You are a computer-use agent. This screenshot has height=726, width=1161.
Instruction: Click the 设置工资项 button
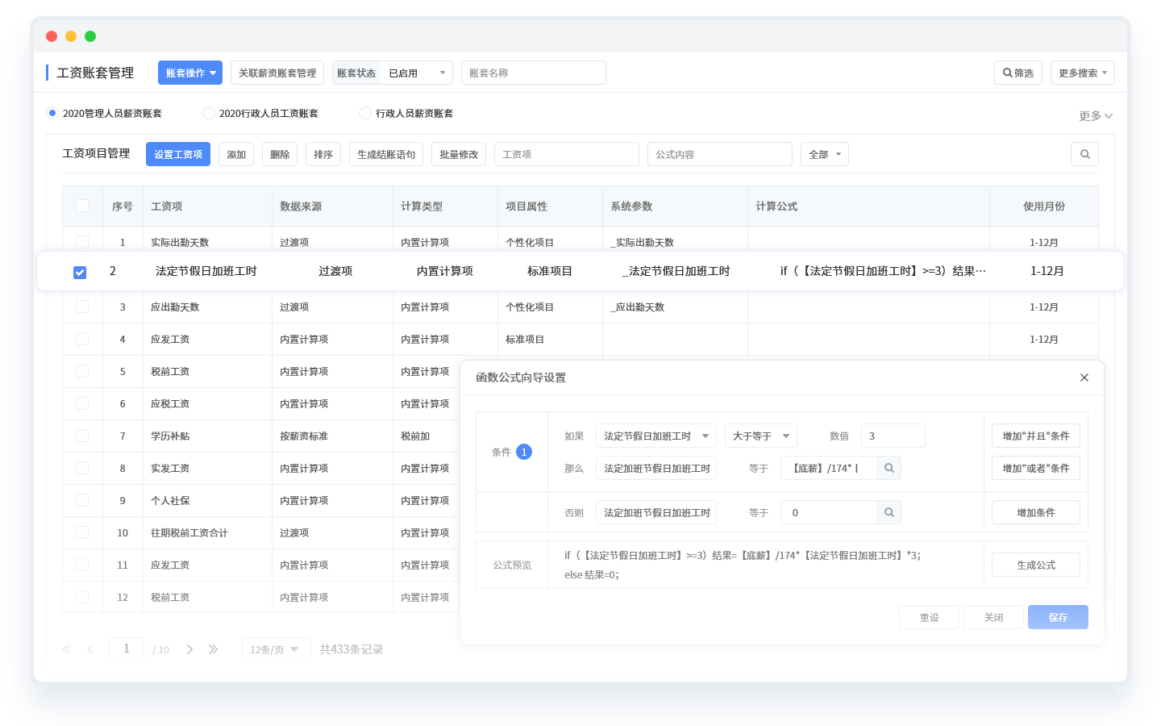178,154
